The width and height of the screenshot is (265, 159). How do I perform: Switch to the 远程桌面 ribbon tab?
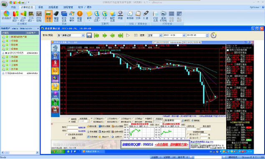click(53, 7)
